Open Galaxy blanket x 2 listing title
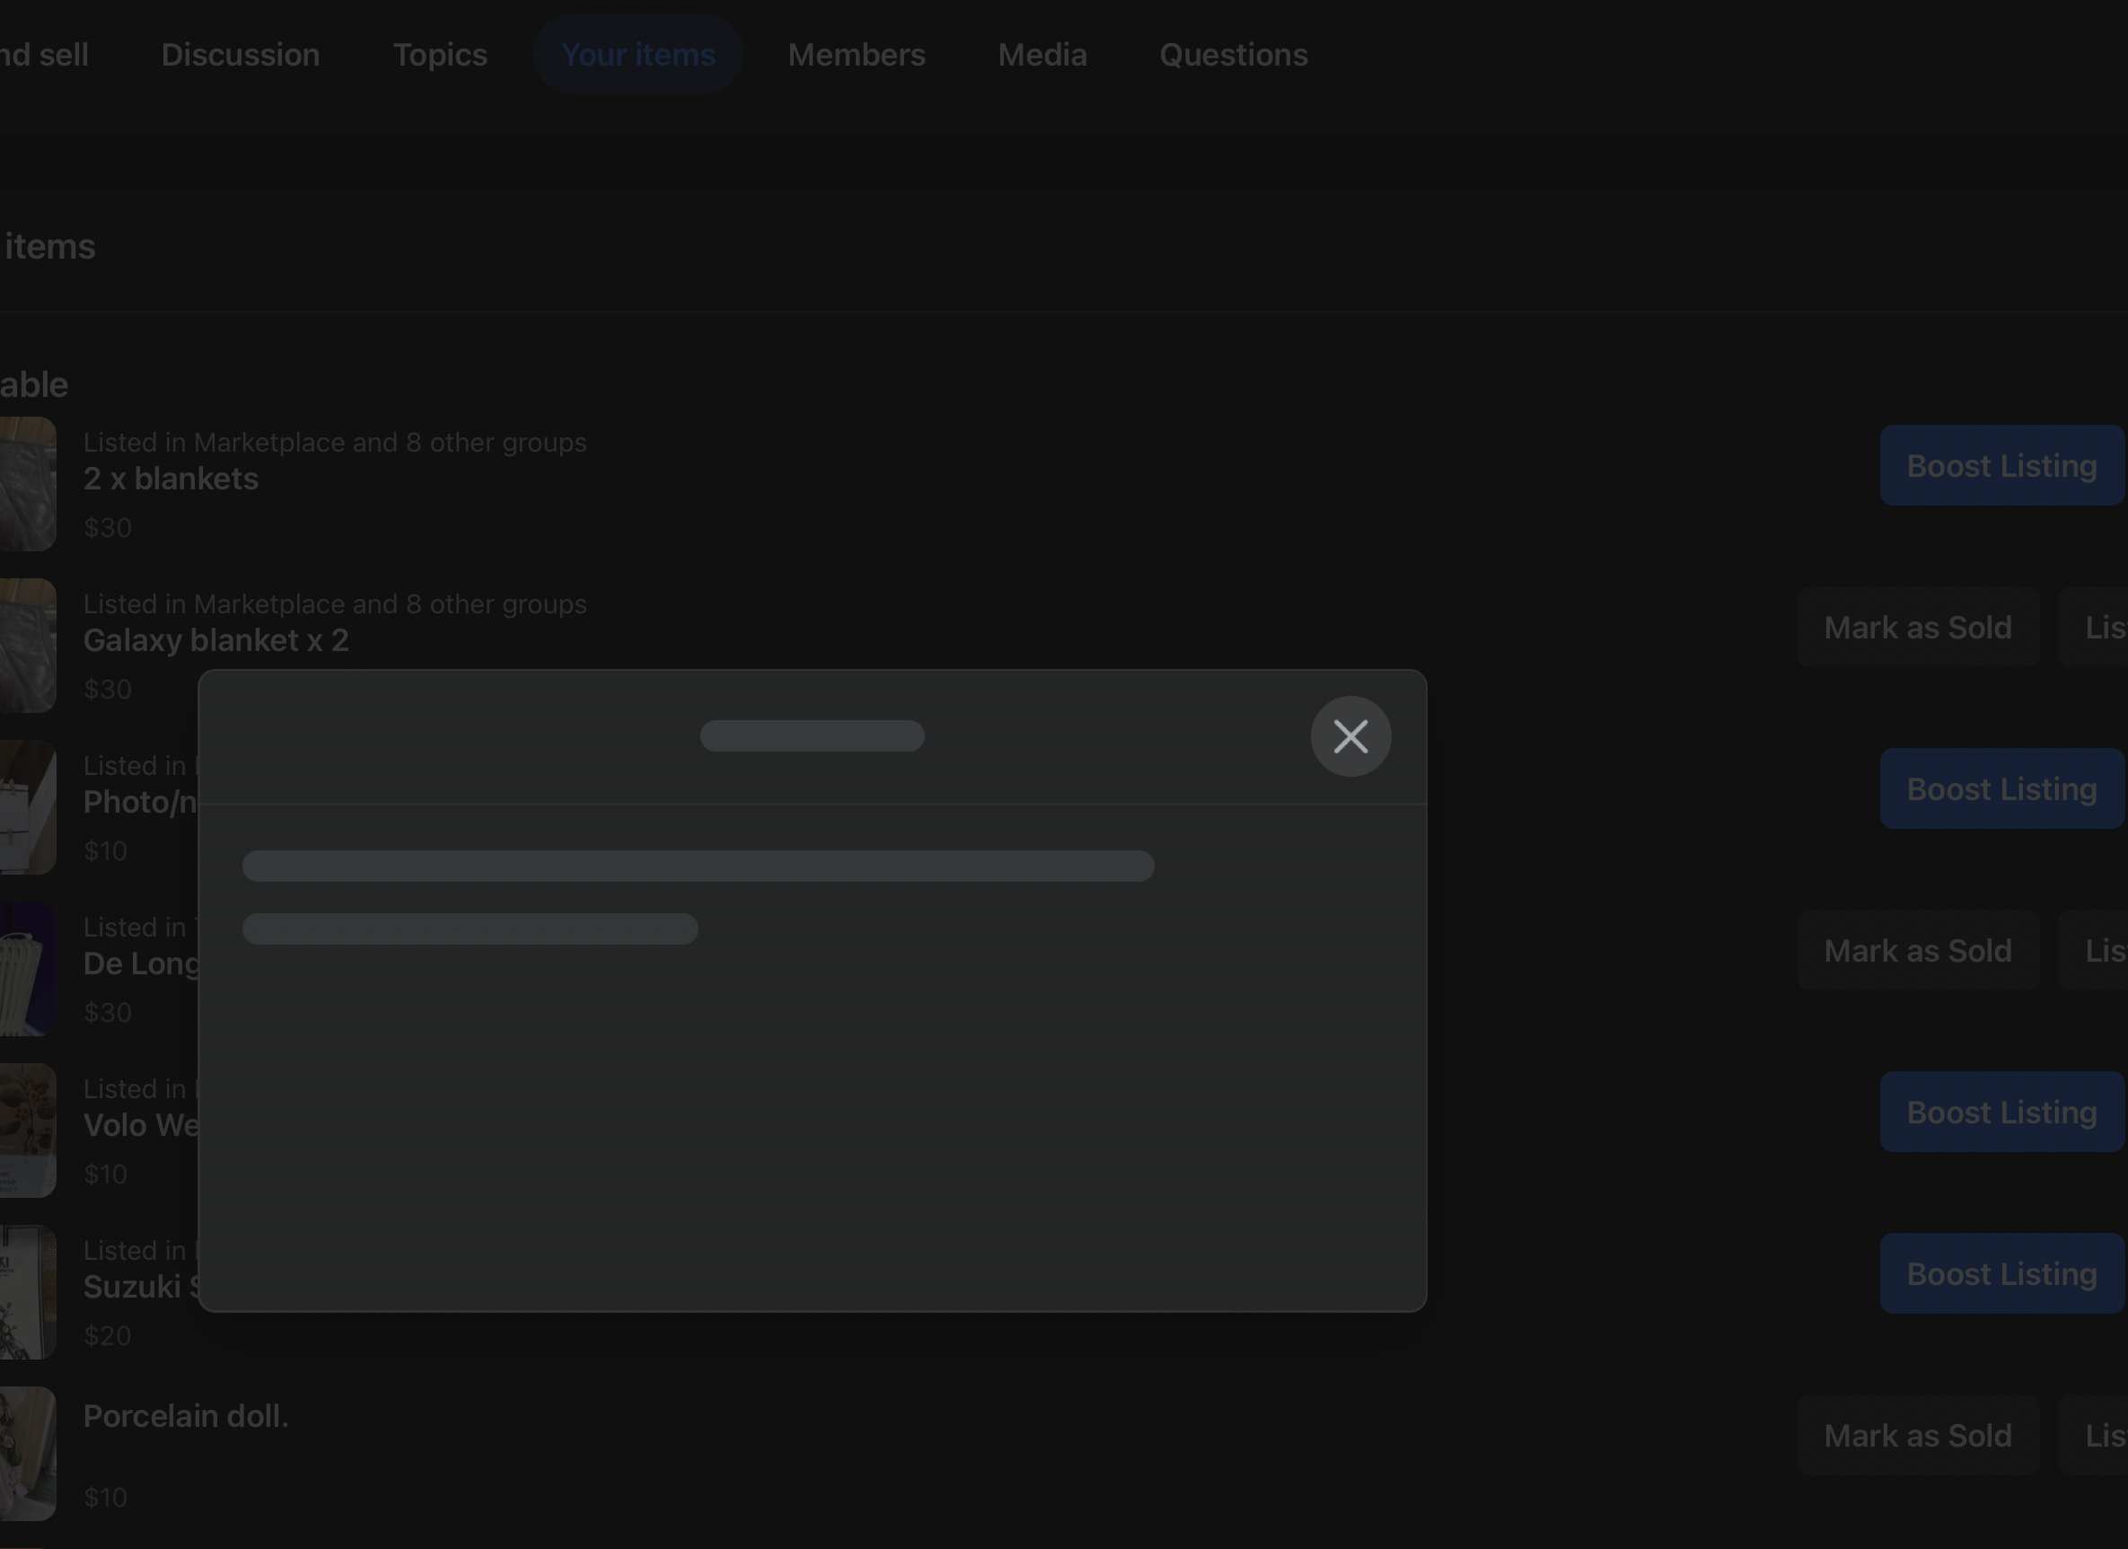Screen dimensions: 2128x1549 215,640
